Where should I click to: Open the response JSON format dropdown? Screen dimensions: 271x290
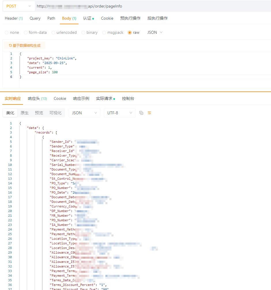84,113
